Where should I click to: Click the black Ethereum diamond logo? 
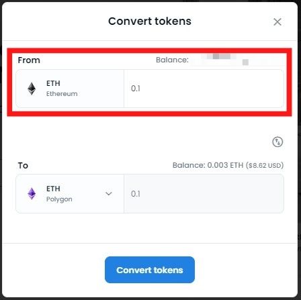32,89
